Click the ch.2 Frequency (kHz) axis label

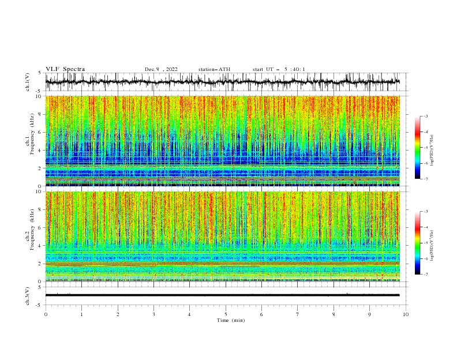click(x=29, y=230)
